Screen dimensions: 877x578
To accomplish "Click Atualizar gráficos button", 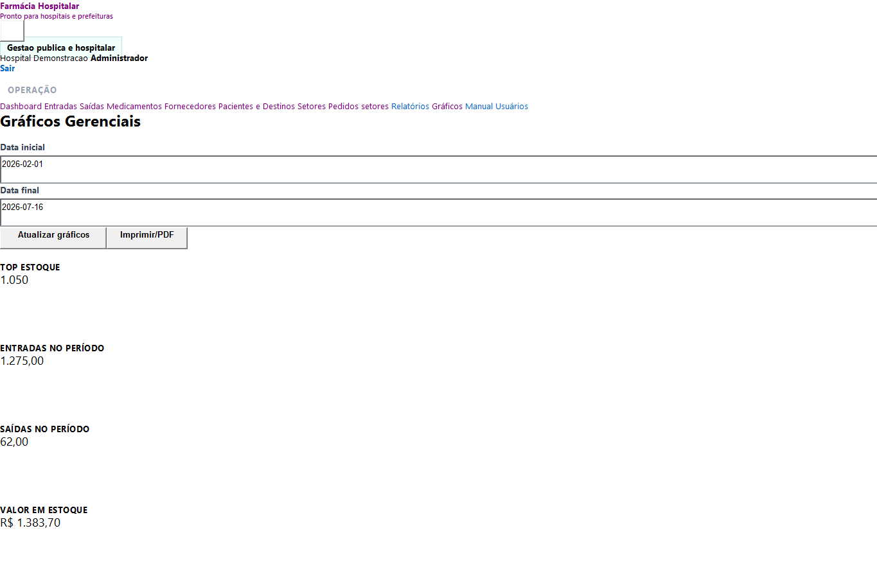I will pyautogui.click(x=53, y=238).
